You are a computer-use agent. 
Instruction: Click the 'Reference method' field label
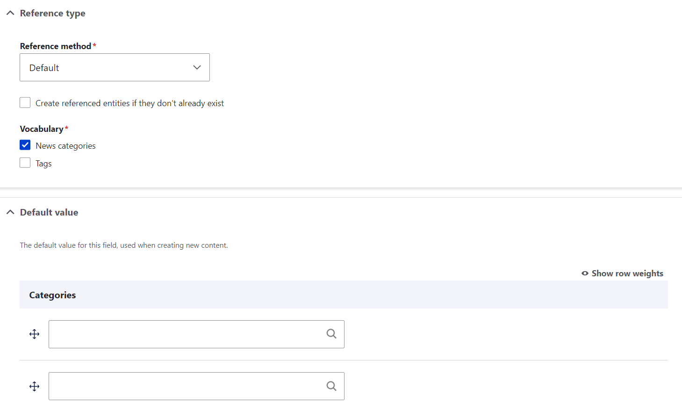click(x=55, y=46)
